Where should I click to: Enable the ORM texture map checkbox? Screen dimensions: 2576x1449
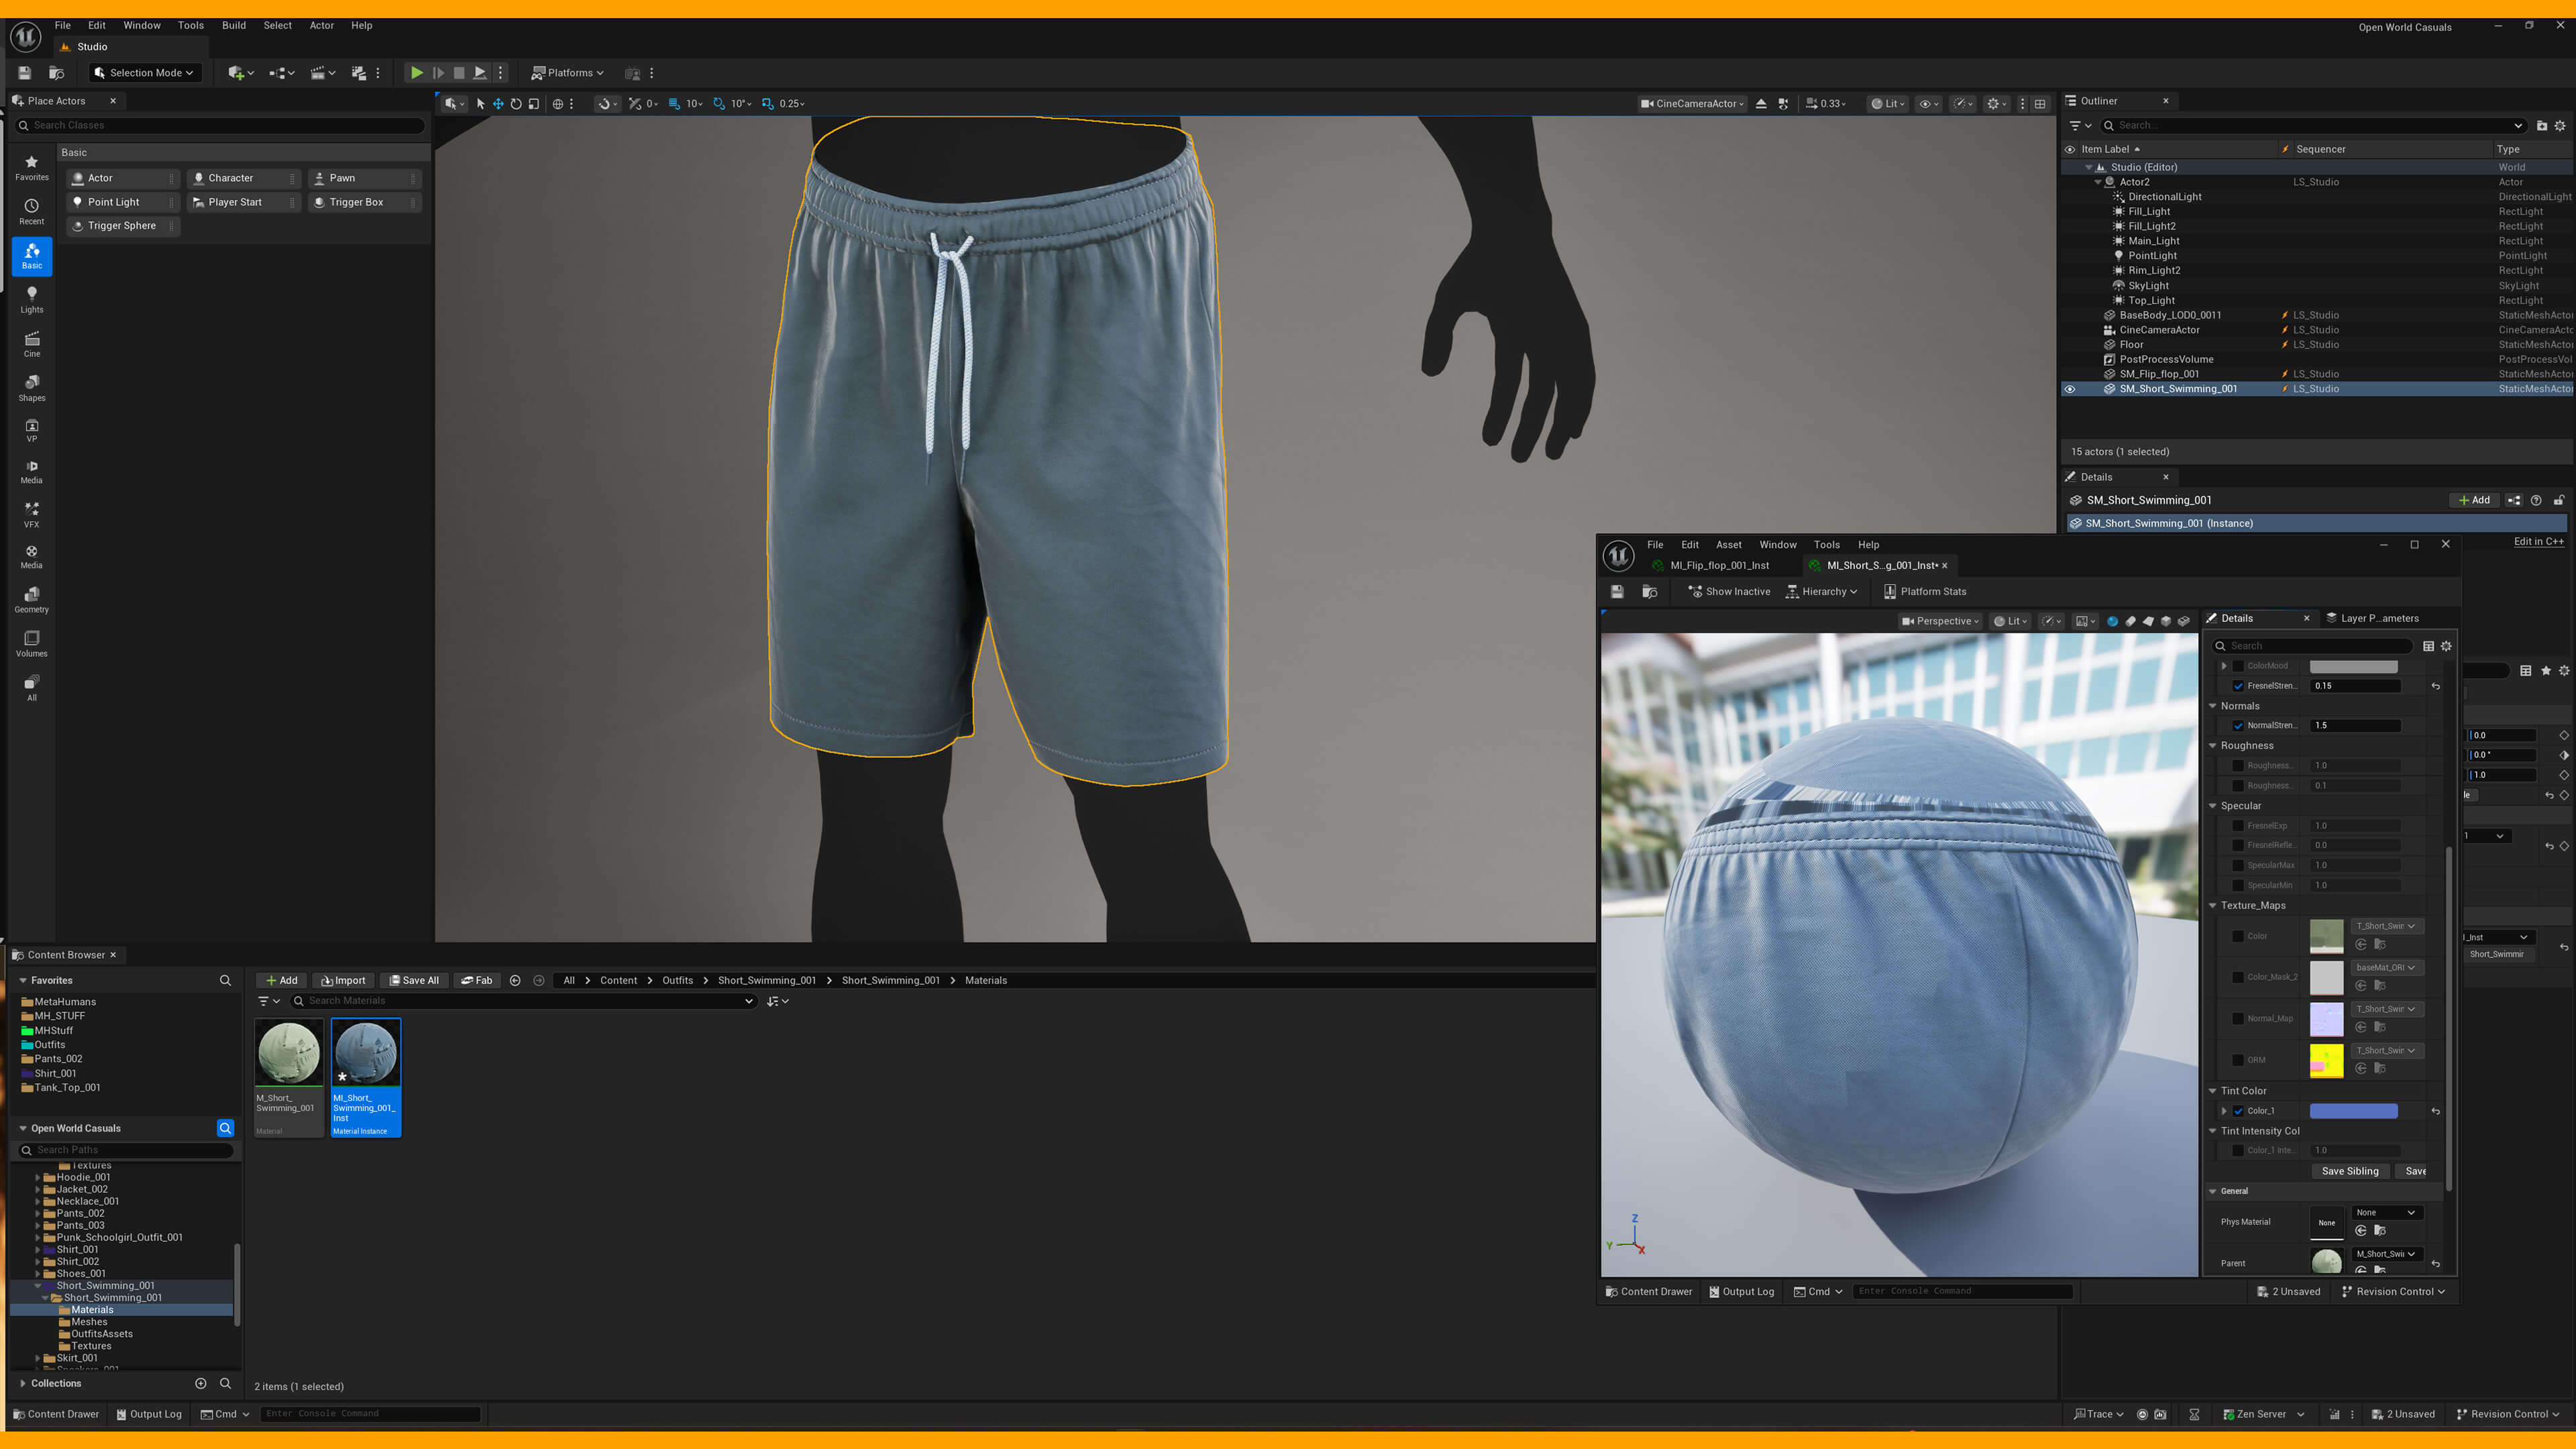click(x=2238, y=1060)
